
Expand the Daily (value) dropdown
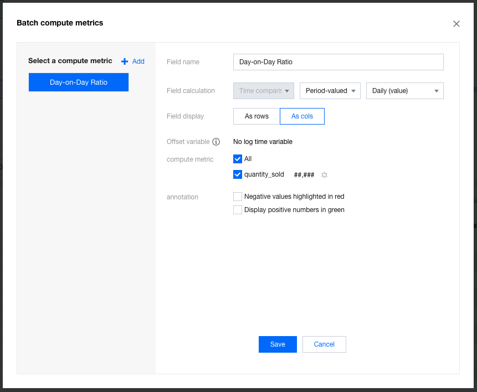pos(404,91)
